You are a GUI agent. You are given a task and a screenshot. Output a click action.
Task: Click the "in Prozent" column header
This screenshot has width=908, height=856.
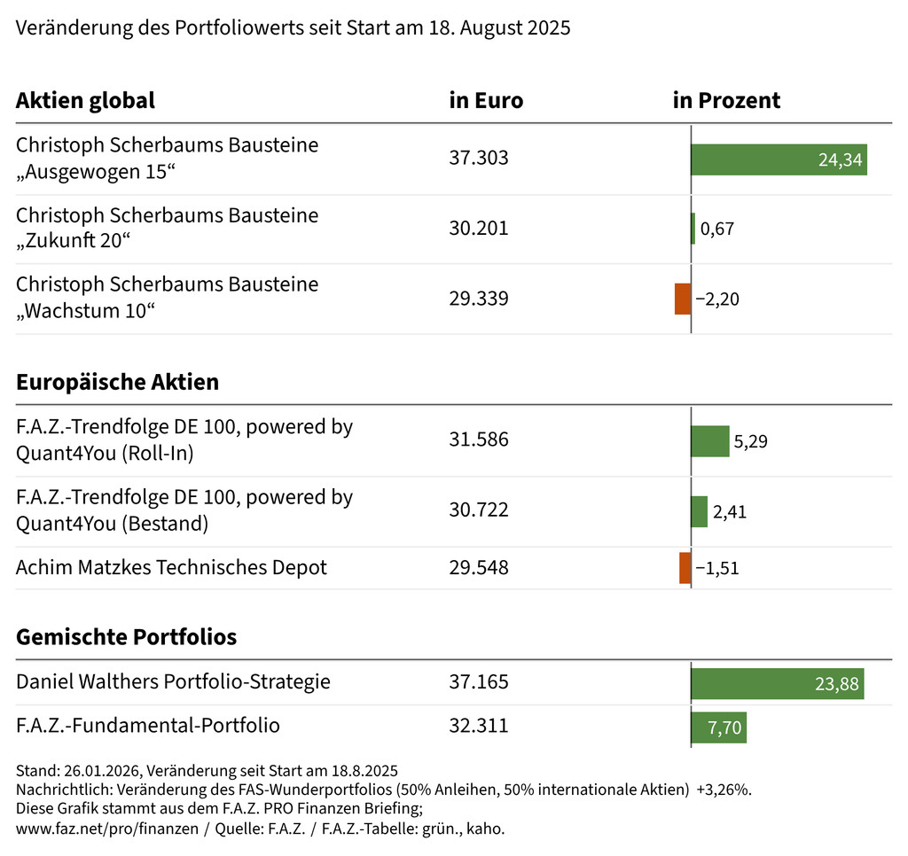click(726, 101)
